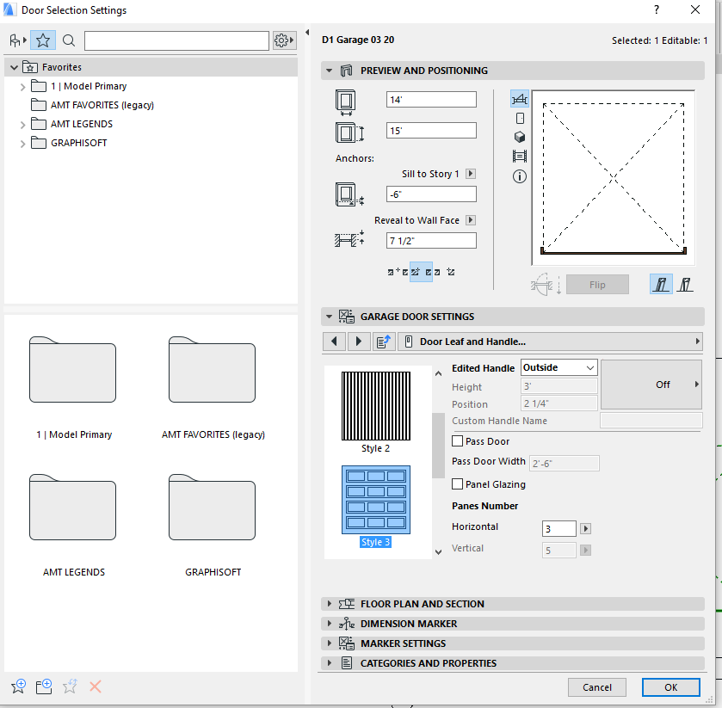Focus the favorites search input field

176,40
